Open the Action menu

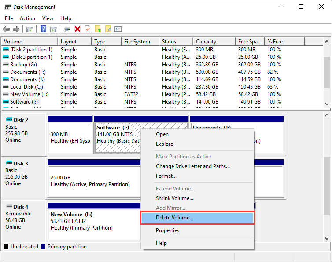27,18
